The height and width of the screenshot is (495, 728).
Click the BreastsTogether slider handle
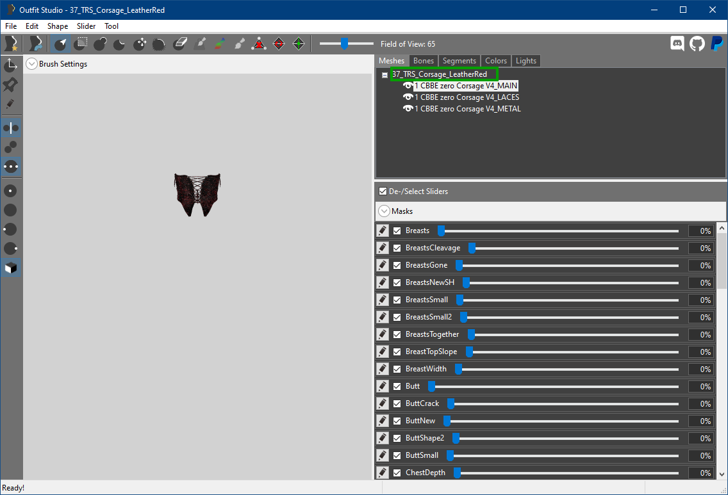(471, 334)
